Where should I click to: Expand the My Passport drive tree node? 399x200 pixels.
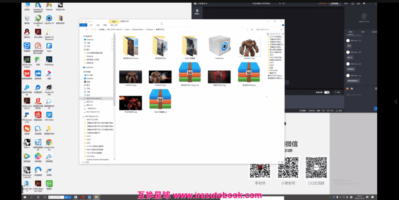tap(83, 116)
